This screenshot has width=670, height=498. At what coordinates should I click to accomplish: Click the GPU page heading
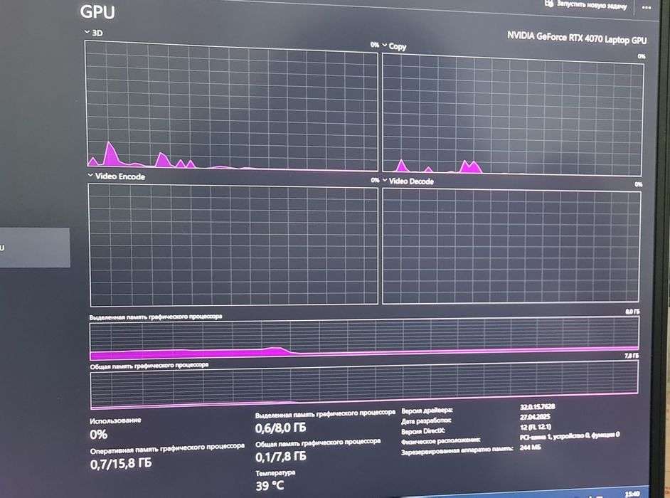pyautogui.click(x=97, y=11)
